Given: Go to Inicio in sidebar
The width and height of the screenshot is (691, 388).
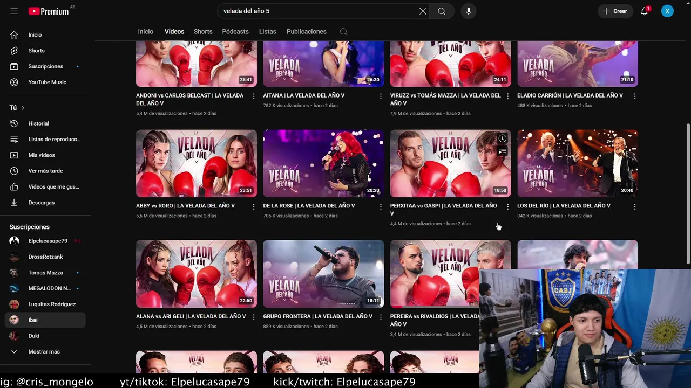Looking at the screenshot, I should (45, 34).
